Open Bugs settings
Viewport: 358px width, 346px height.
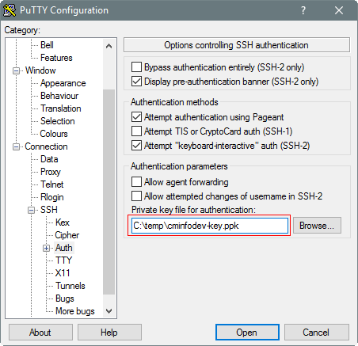coord(65,298)
